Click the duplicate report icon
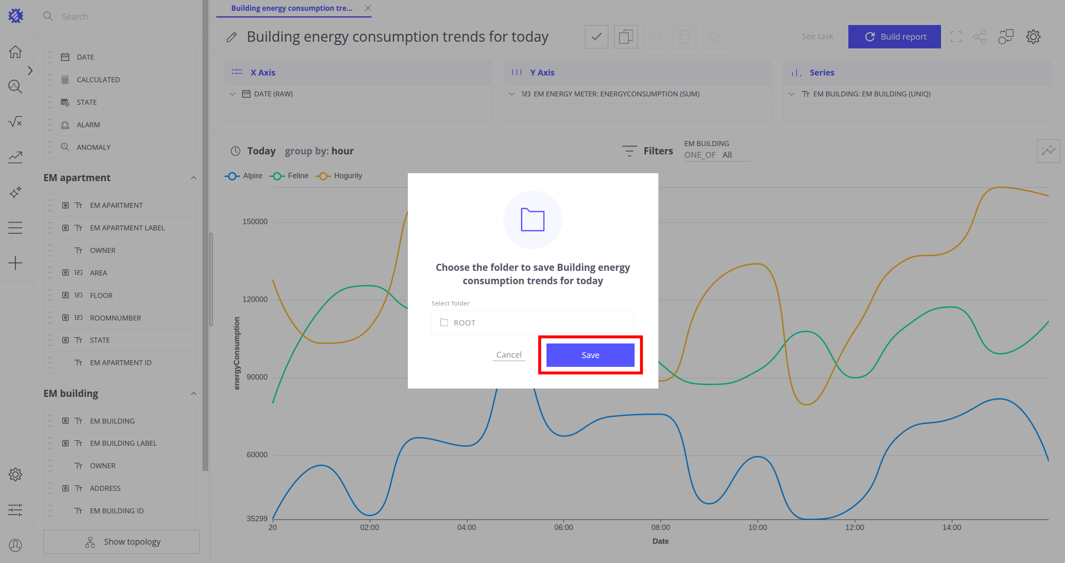1065x563 pixels. click(x=625, y=37)
